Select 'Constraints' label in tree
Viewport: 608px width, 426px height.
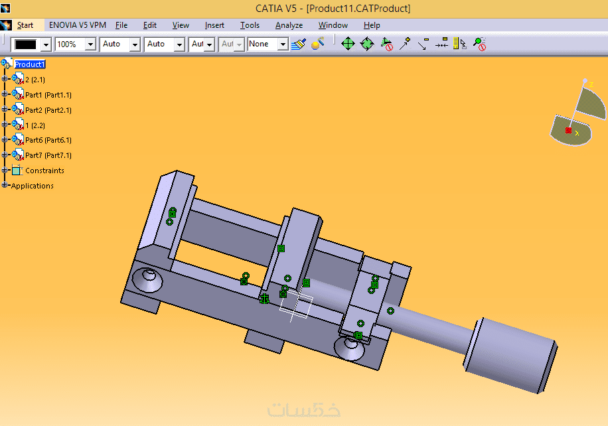click(44, 171)
